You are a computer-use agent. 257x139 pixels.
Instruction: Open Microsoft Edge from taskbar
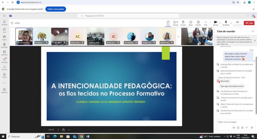click(55, 136)
